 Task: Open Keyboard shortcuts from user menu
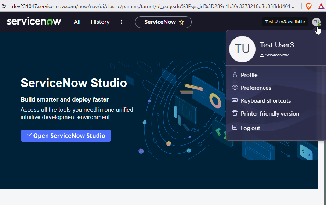coord(265,100)
